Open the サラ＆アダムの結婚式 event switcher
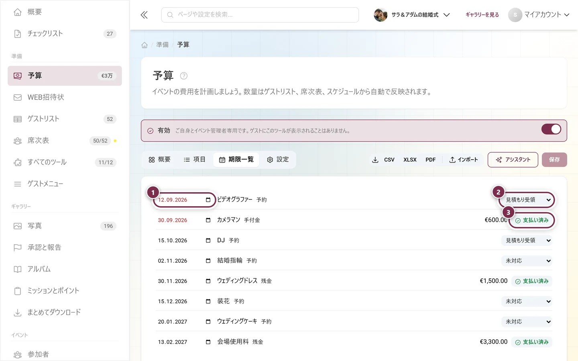The image size is (578, 361). coord(412,15)
